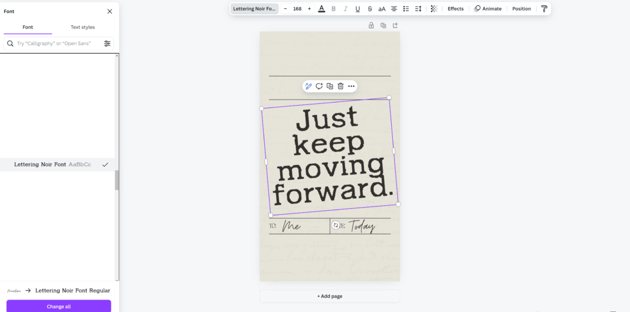This screenshot has height=312, width=630.
Task: Delete the selected text with trash icon
Action: (x=340, y=86)
